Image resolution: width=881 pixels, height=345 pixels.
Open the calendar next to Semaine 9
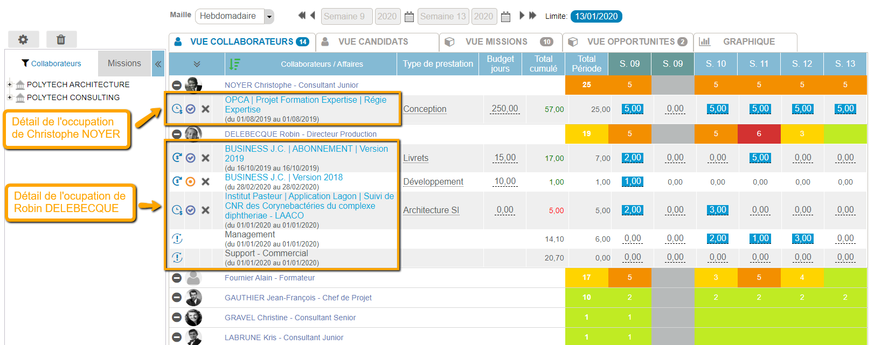(409, 17)
